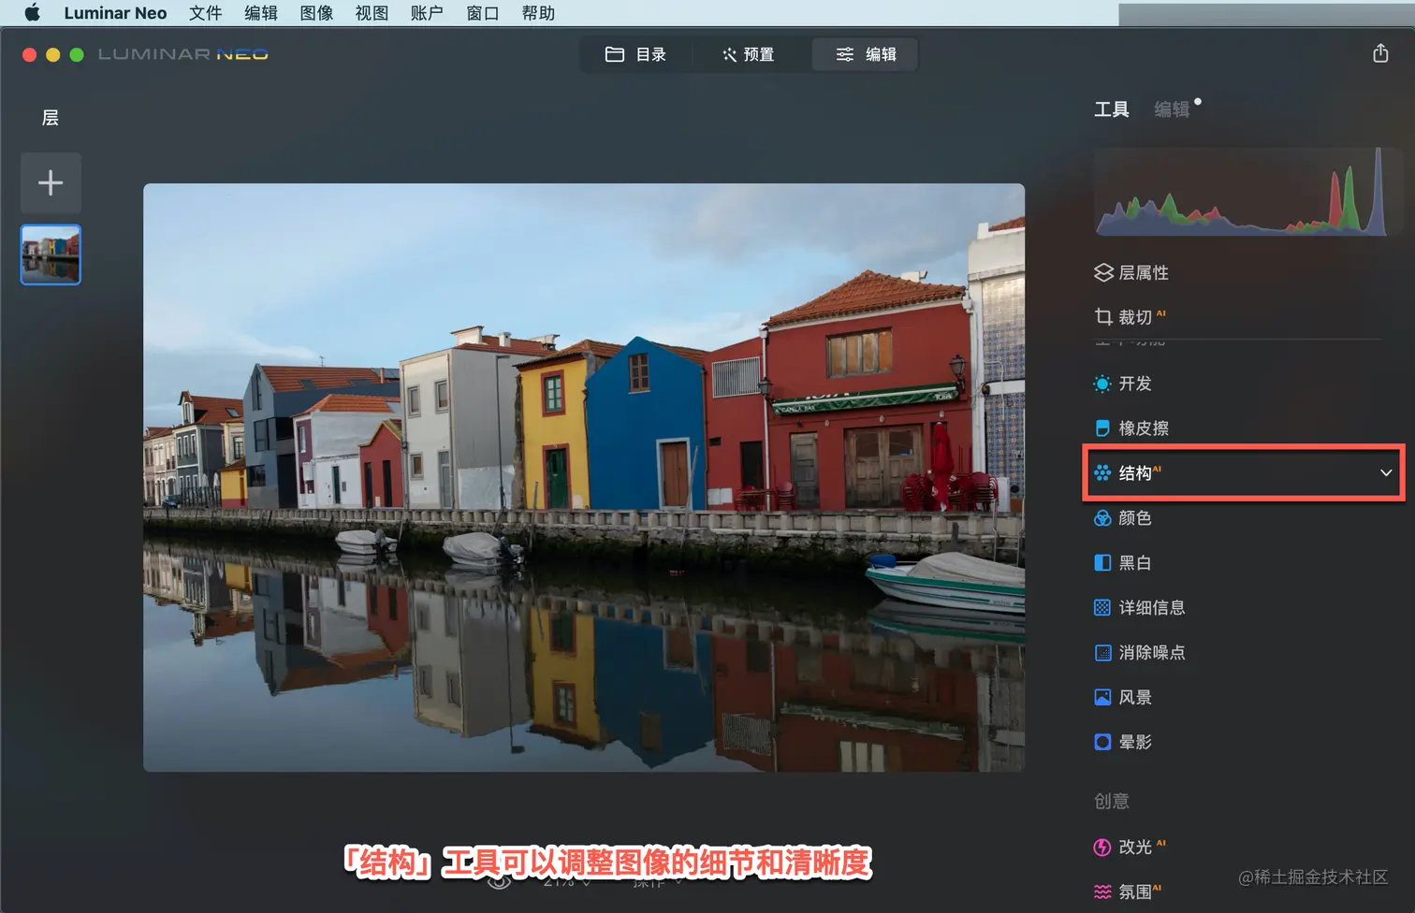Viewport: 1415px width, 913px height.
Task: Select the 橡皮擦 eraser tool
Action: [1131, 428]
